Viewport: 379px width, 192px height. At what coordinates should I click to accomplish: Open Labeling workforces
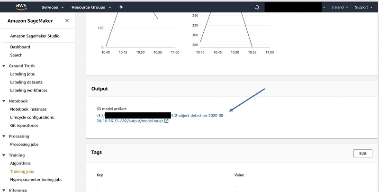pyautogui.click(x=28, y=90)
